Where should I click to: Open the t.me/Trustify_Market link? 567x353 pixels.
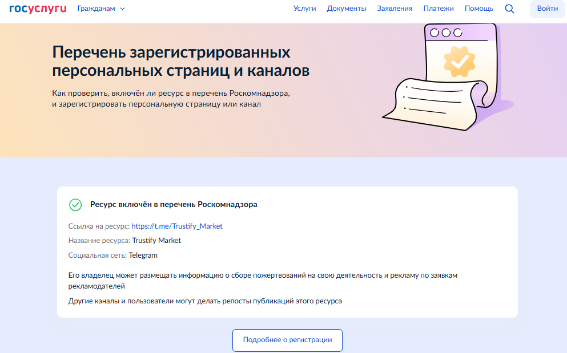(x=177, y=226)
